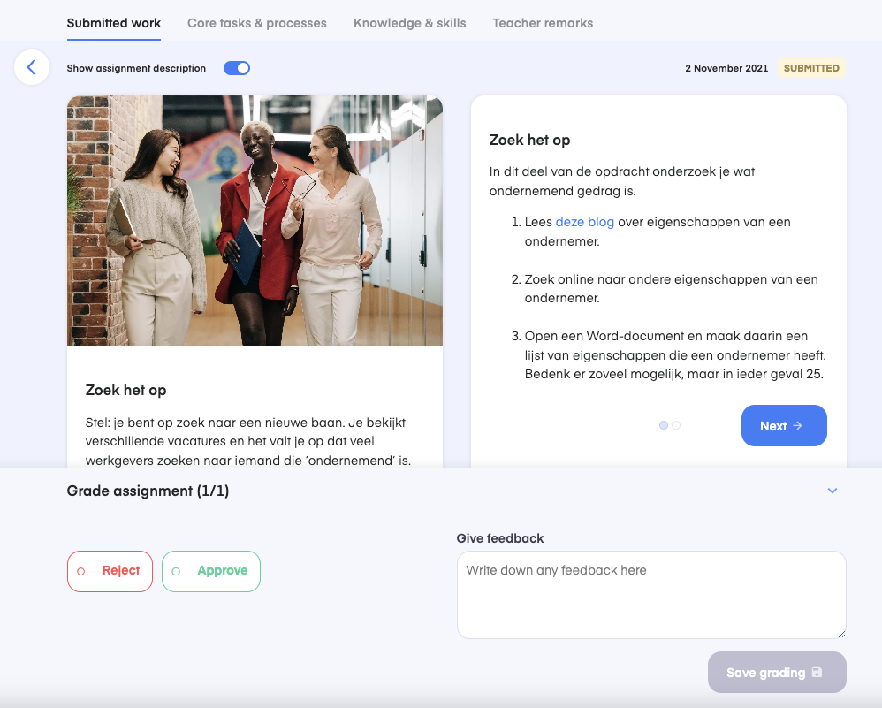
Task: Switch to the Knowledge & skills tab
Action: pos(409,23)
